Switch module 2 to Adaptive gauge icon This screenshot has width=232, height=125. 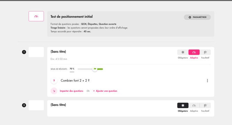[194, 106]
